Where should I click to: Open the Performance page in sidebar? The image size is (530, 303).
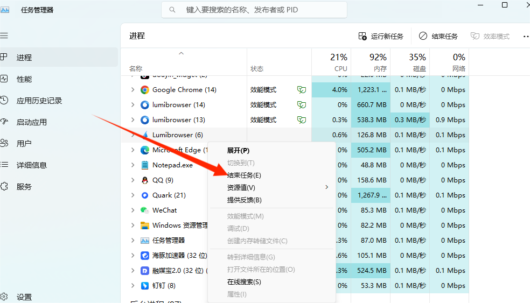click(24, 79)
